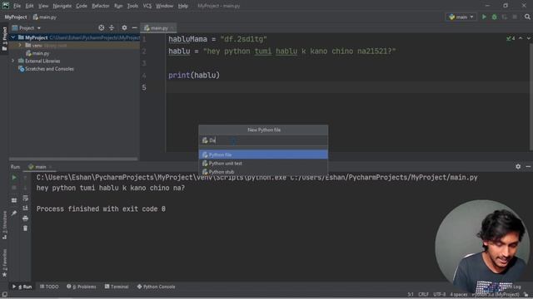The image size is (533, 299).
Task: Click the print(hablu) code line
Action: point(194,76)
